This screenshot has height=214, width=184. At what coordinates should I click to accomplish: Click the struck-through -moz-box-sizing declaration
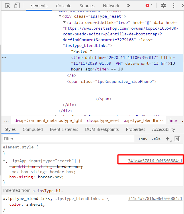pyautogui.click(x=42, y=172)
